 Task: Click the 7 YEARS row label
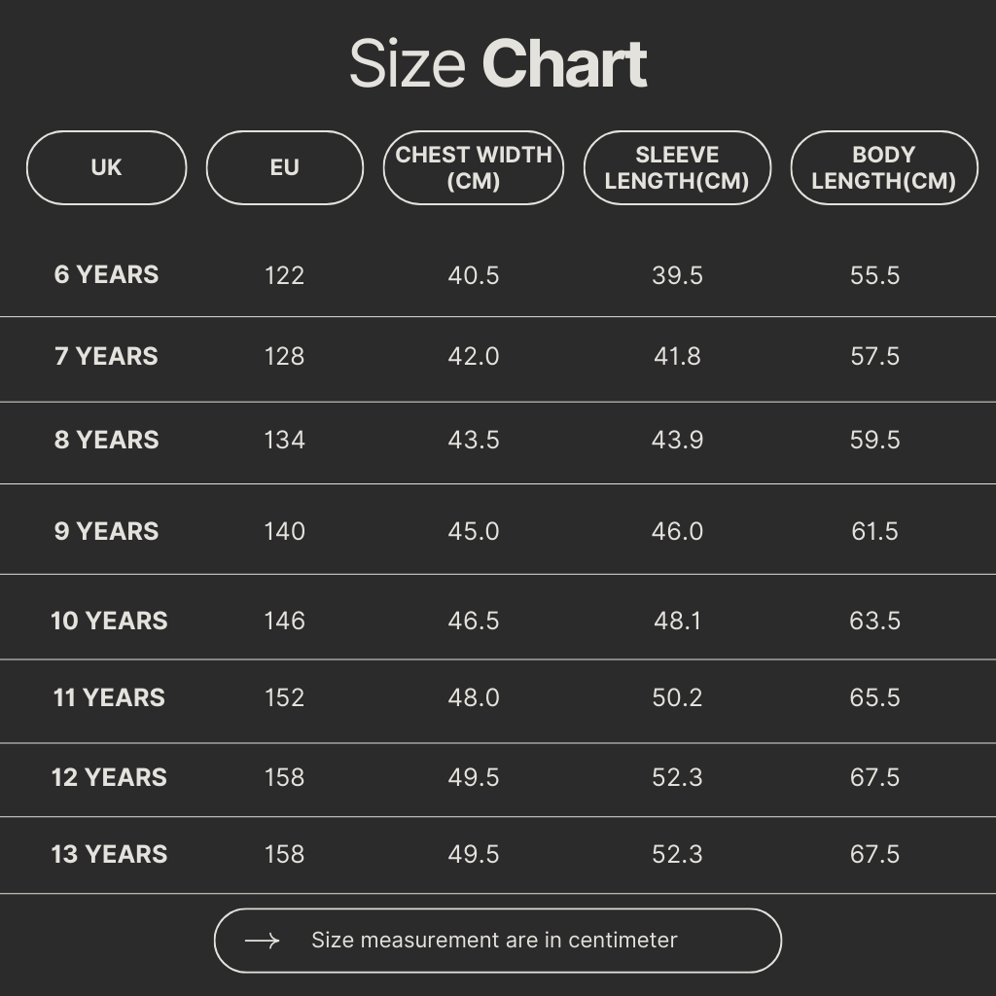106,356
